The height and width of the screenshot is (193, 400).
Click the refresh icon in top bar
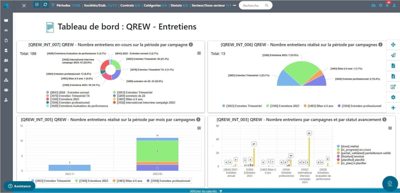[45, 5]
